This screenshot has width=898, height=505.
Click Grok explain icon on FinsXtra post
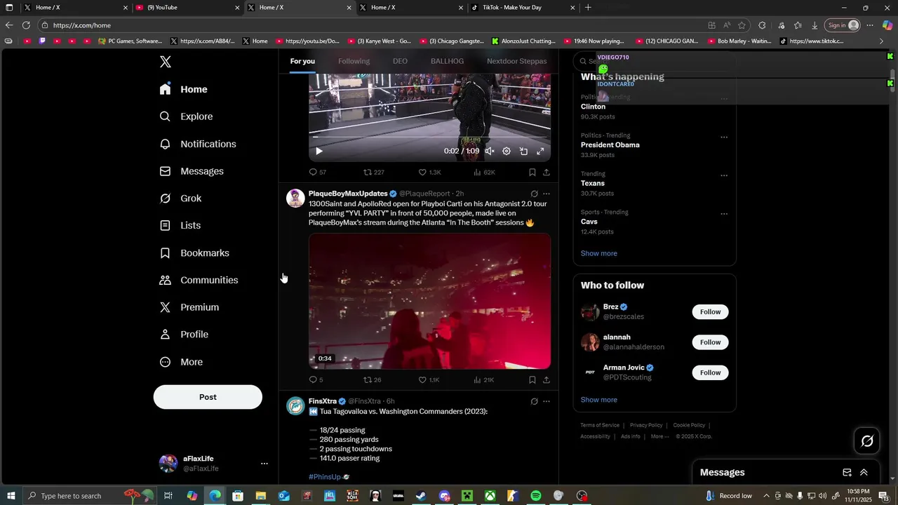coord(534,401)
